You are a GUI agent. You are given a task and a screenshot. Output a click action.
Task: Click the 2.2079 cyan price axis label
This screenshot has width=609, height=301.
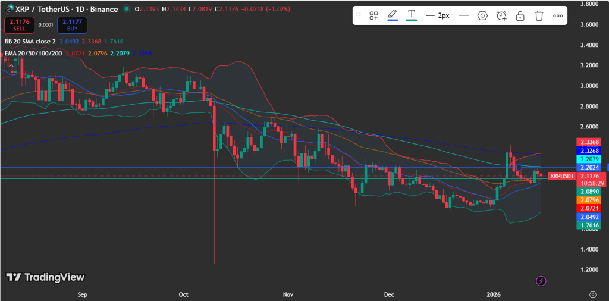point(588,159)
